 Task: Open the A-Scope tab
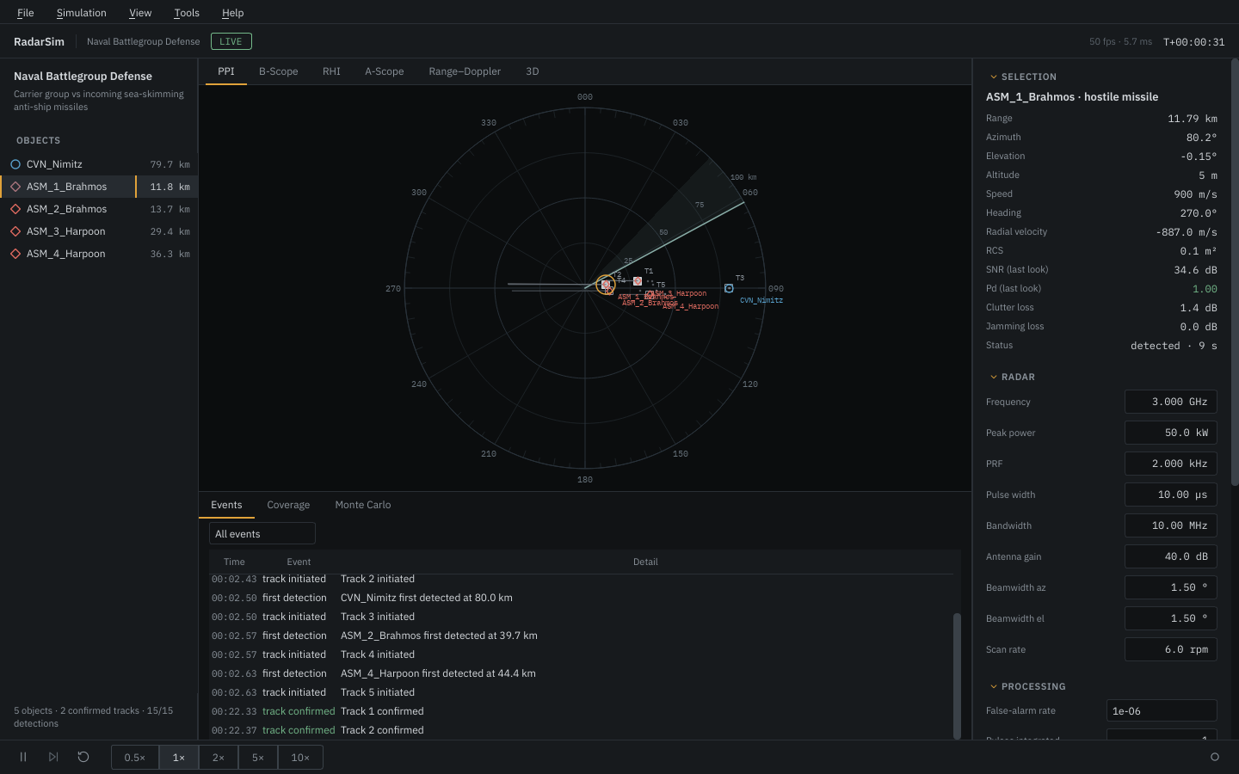pyautogui.click(x=385, y=71)
